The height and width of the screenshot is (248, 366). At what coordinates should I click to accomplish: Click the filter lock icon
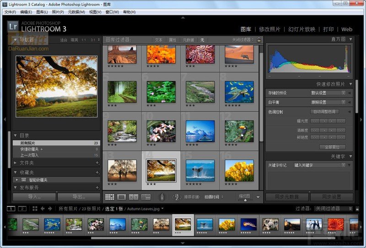coord(259,40)
